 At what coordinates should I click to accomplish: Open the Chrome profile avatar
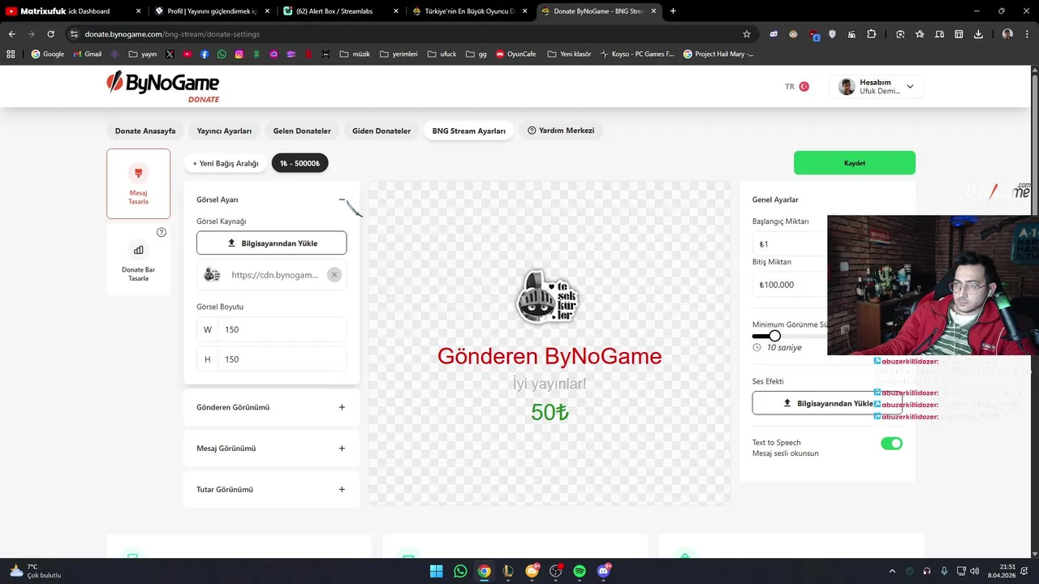(x=1007, y=34)
